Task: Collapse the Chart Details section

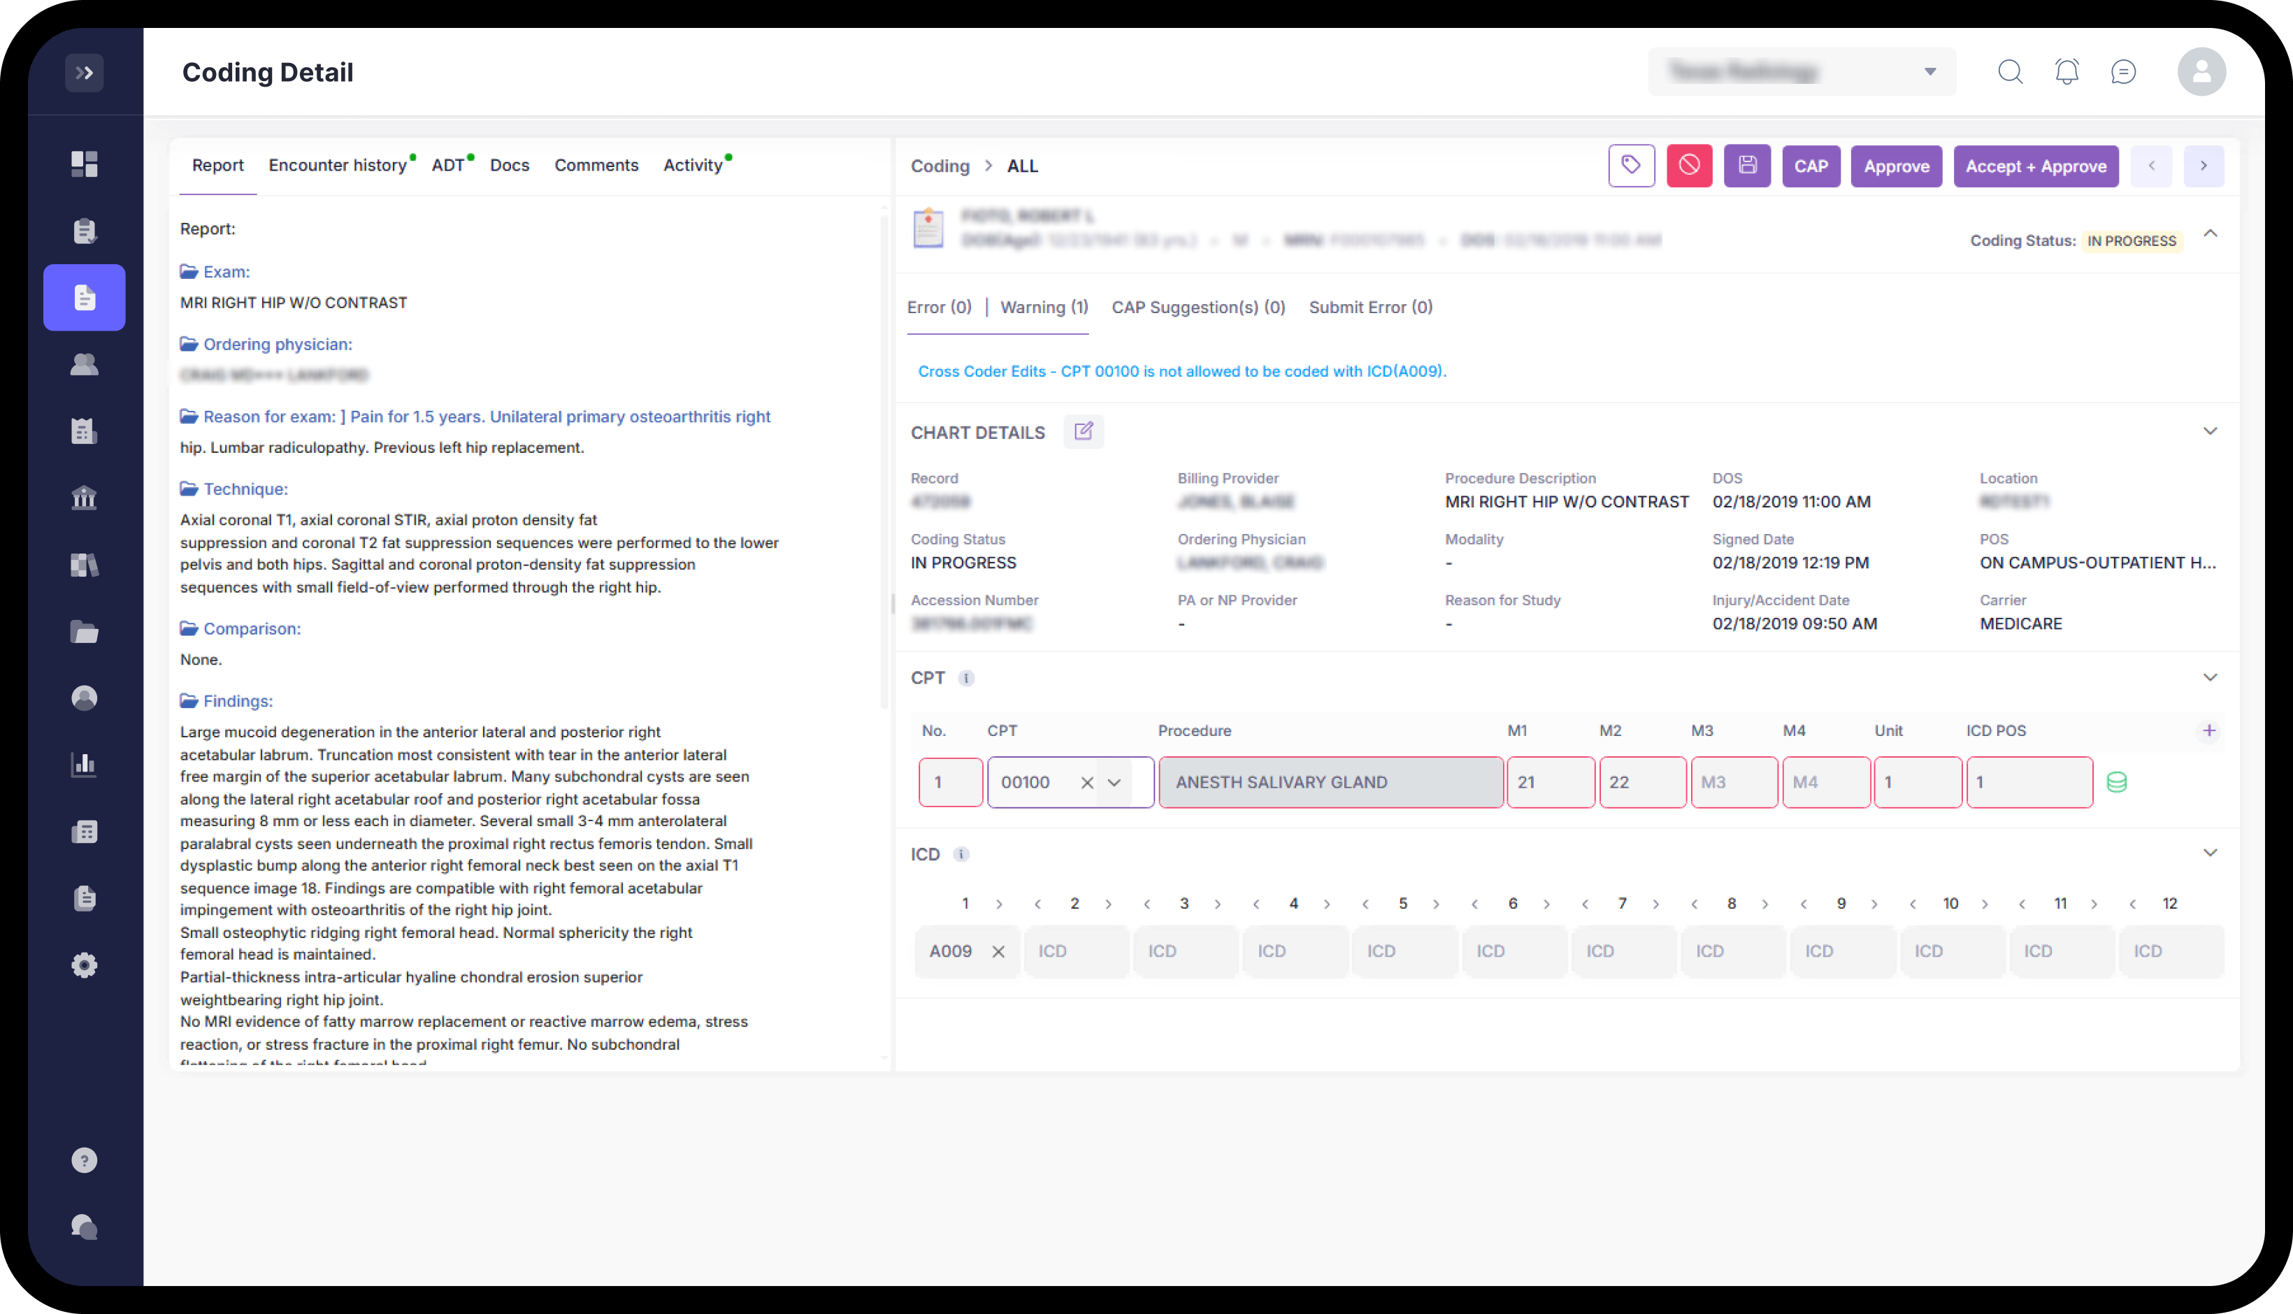Action: (2209, 431)
